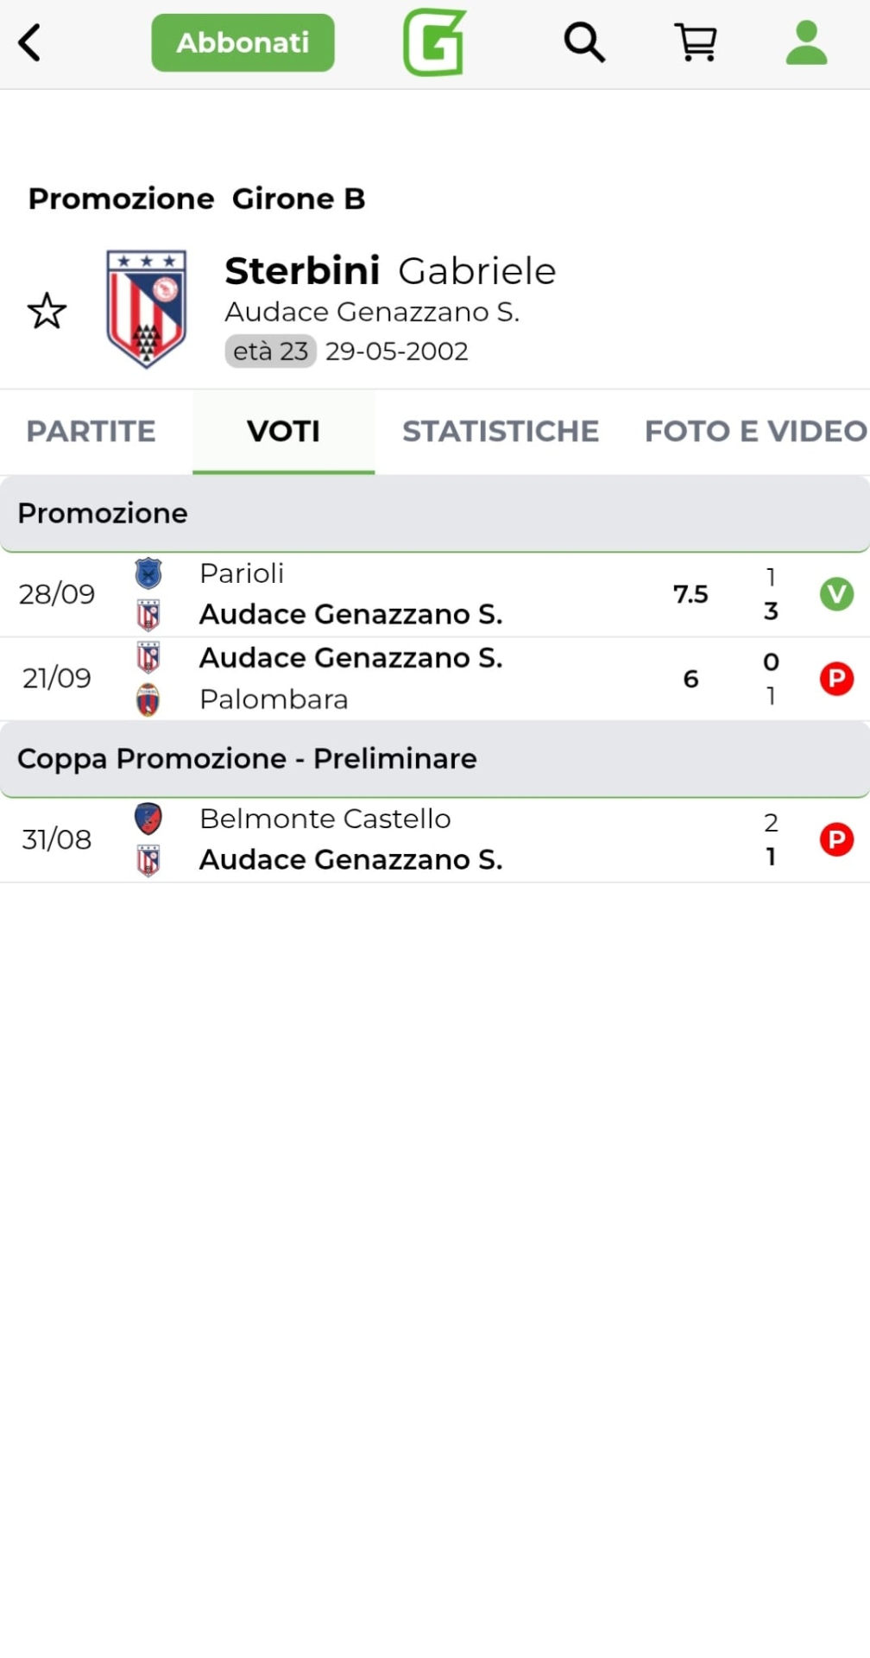Tap the green G home logo
The width and height of the screenshot is (870, 1658).
(x=434, y=42)
